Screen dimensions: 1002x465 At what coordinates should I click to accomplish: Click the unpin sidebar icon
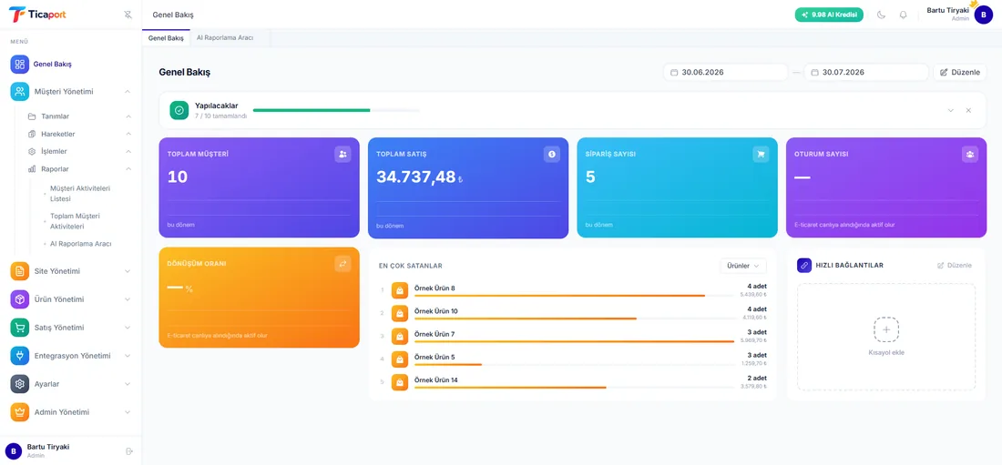128,15
